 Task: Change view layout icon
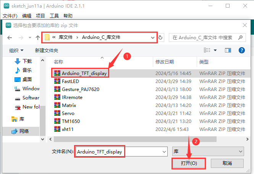tap(207, 50)
